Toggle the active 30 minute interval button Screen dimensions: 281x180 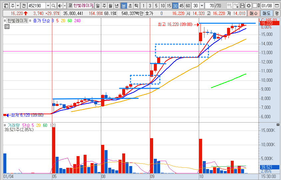(175, 6)
